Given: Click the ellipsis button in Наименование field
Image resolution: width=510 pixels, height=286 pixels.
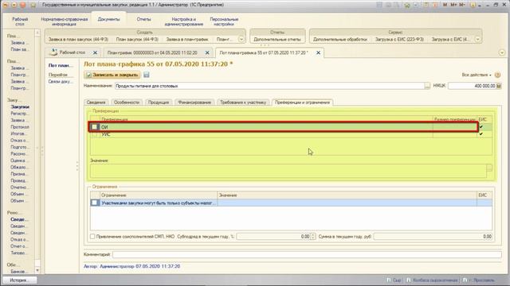Looking at the screenshot, I should [427, 86].
